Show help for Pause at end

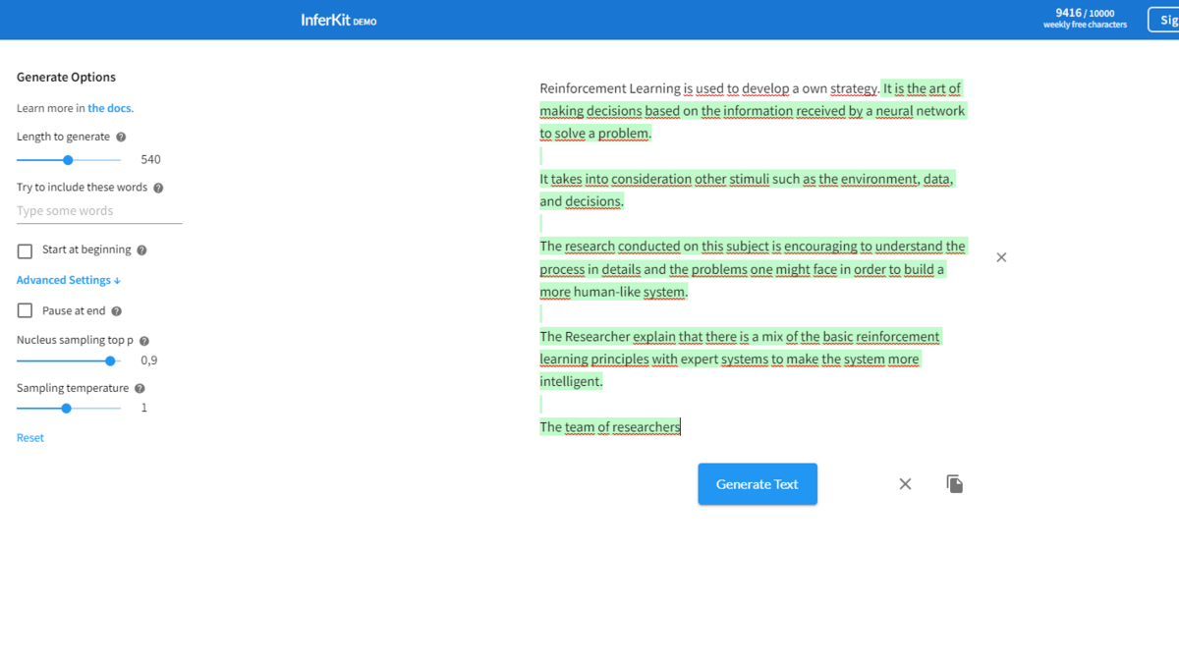[116, 311]
